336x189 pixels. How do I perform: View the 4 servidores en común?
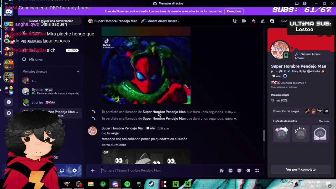click(x=284, y=87)
